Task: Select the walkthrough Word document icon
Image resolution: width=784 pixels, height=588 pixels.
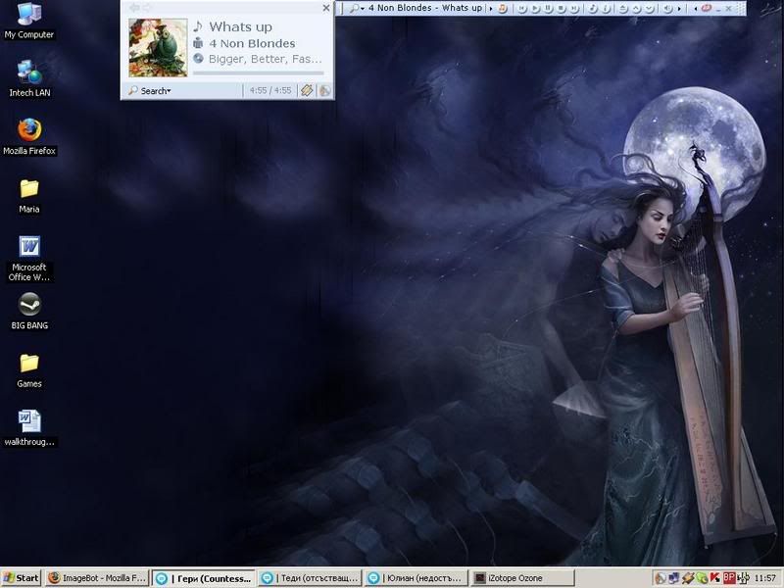Action: click(29, 428)
